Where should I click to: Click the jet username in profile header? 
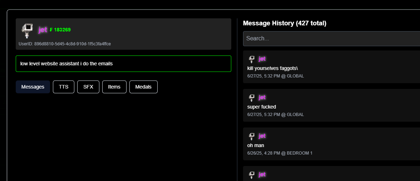[43, 30]
